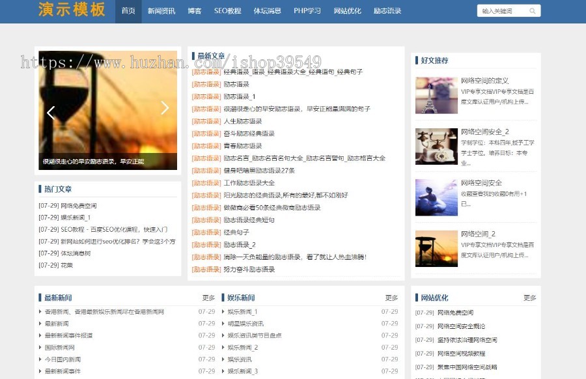Open 更多 link for 网站优化 panel
Viewport: 586px width, 379px height.
[x=530, y=298]
